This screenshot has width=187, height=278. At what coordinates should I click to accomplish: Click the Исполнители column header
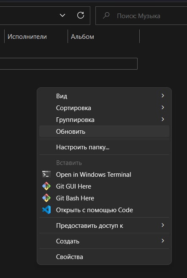(x=36, y=37)
